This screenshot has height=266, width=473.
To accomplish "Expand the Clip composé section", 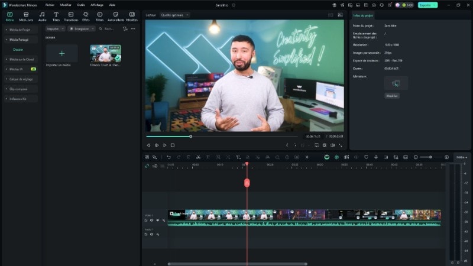I will pyautogui.click(x=21, y=89).
